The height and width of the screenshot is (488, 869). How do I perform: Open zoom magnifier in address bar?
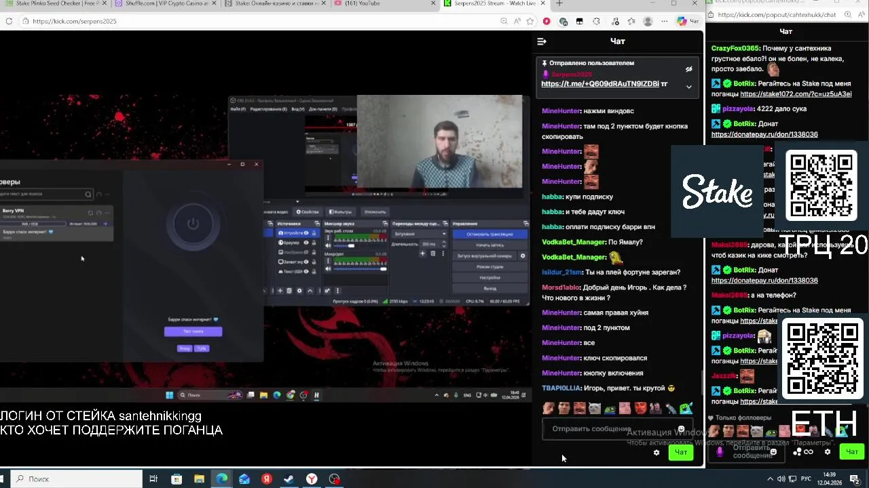(x=504, y=21)
